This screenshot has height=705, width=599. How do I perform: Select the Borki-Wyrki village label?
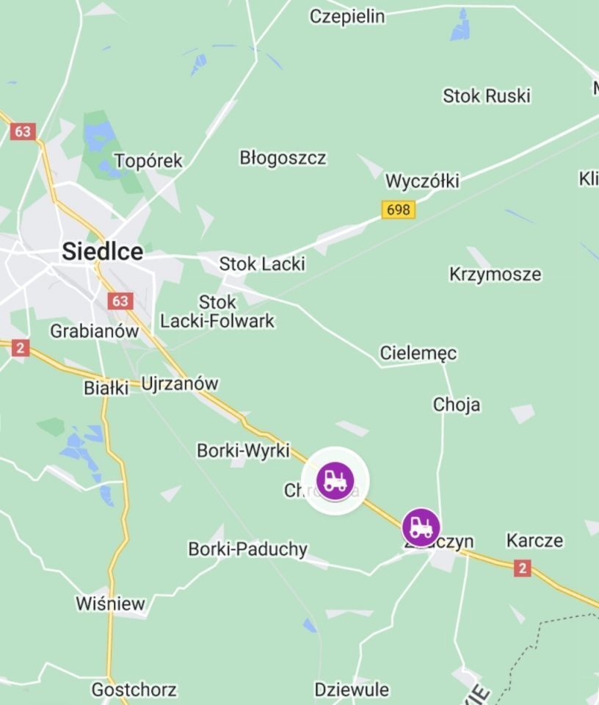(244, 450)
